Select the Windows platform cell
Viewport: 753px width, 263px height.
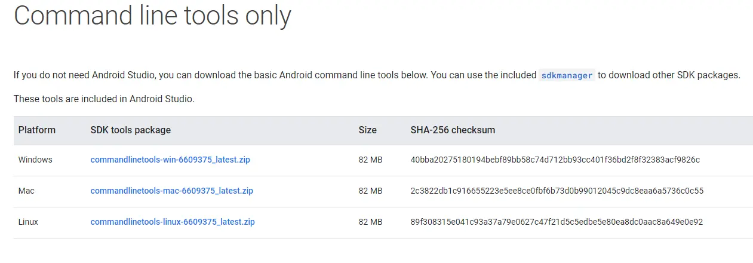coord(35,160)
